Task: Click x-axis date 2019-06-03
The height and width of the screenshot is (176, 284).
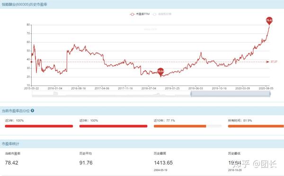Action: tap(195, 88)
